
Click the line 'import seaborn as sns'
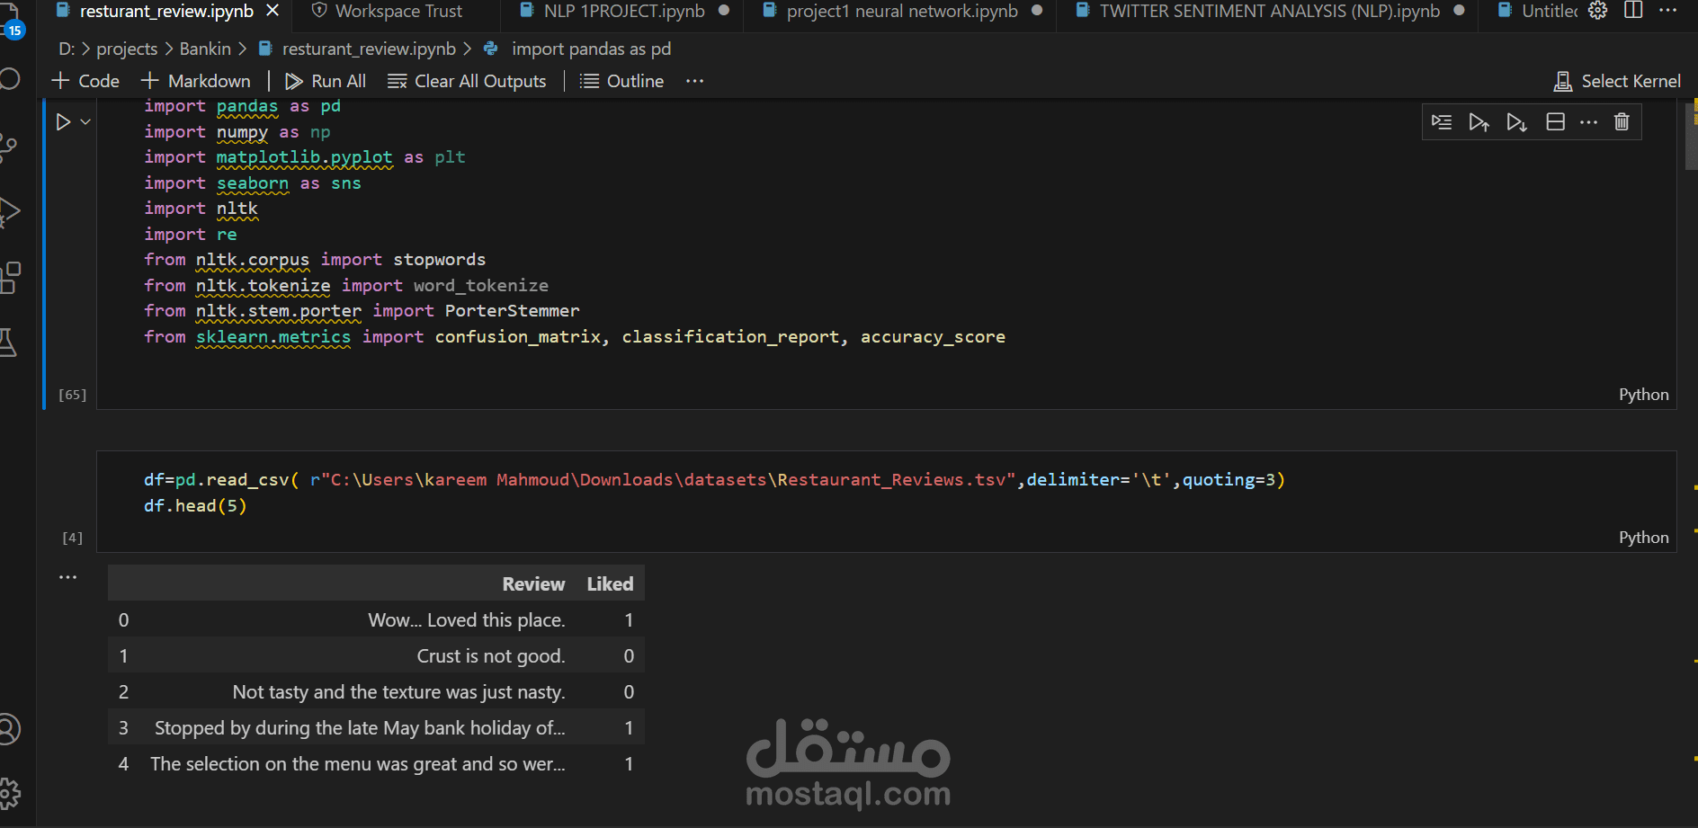coord(252,183)
